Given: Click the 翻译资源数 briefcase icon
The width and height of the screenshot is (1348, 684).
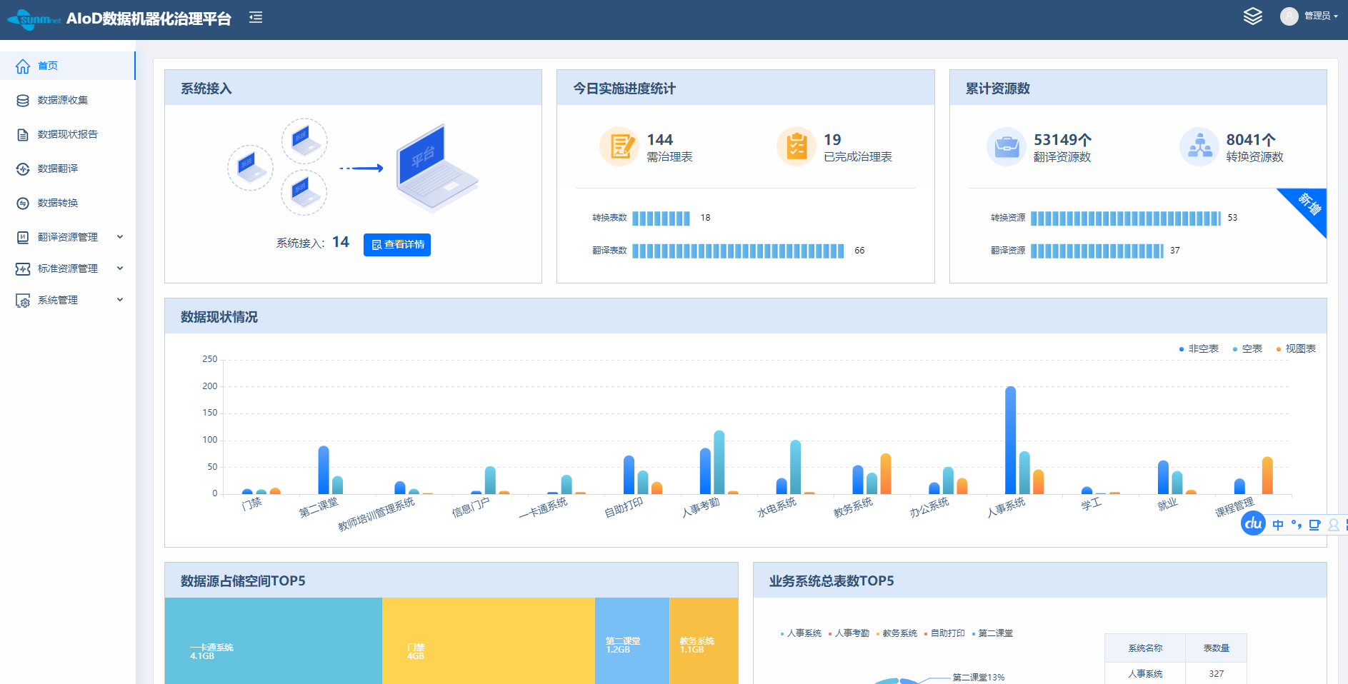Looking at the screenshot, I should click(x=1006, y=146).
